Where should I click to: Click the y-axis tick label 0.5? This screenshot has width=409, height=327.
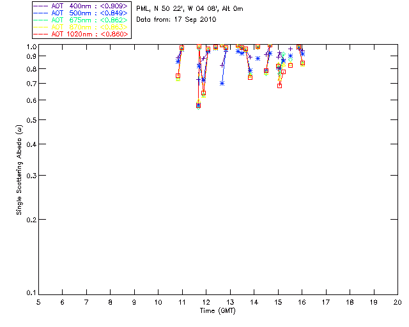click(31, 120)
